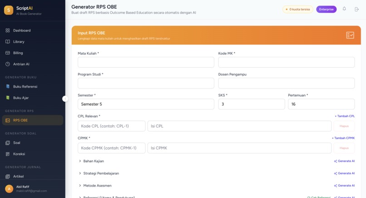Screen dimensions: 366x198
Task: Open the Antrian AI clock icon
Action: pyautogui.click(x=8, y=64)
